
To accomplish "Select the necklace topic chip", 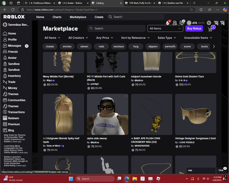I will [119, 47].
